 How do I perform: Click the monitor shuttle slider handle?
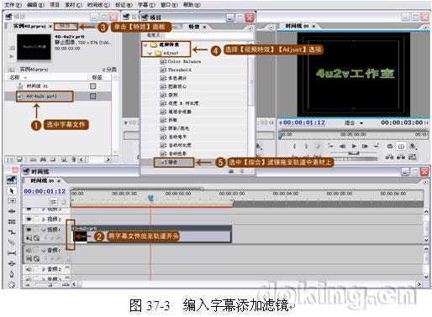pos(354,153)
